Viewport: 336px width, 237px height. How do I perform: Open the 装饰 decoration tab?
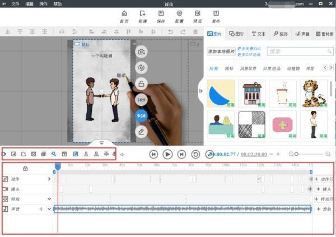click(x=281, y=34)
